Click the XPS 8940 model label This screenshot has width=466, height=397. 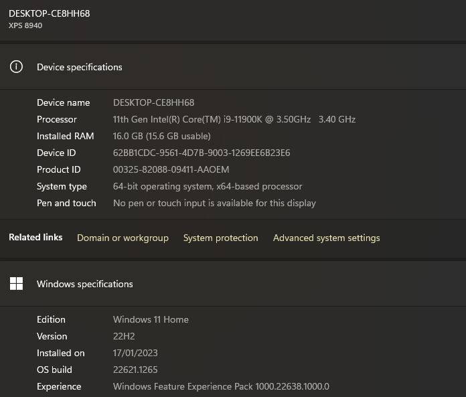tap(25, 25)
